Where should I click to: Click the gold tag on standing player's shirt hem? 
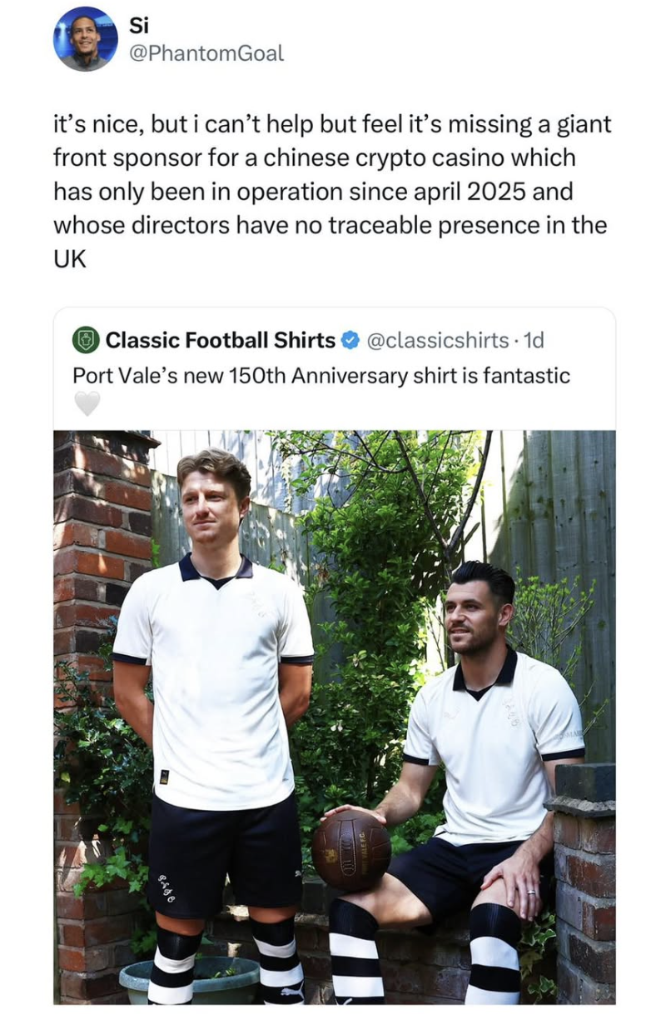pyautogui.click(x=164, y=777)
